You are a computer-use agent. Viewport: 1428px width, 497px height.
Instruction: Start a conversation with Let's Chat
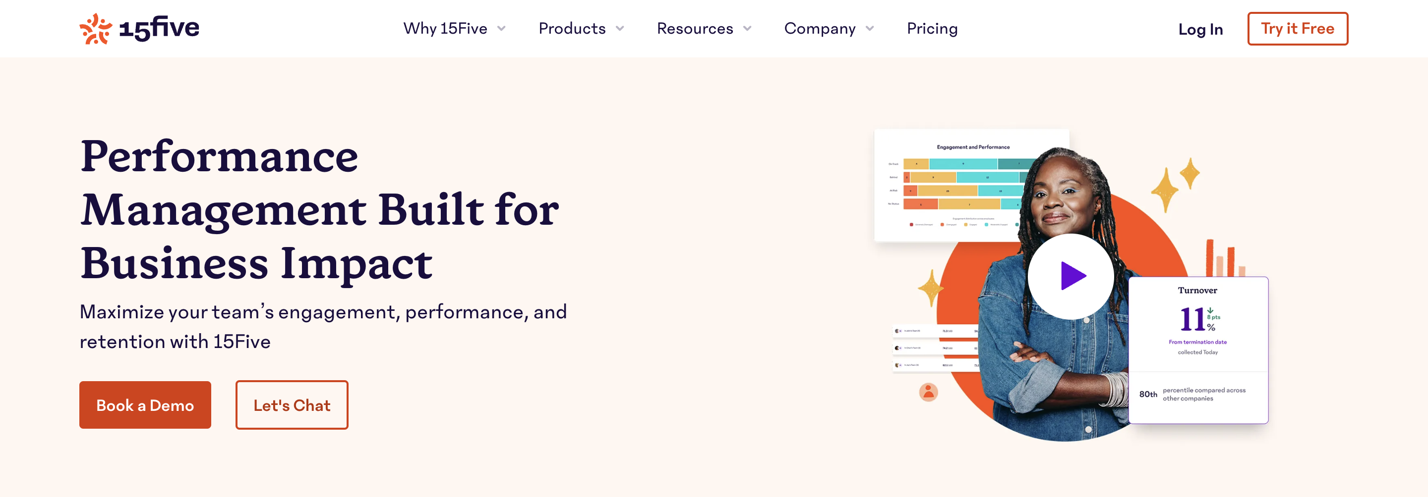[x=292, y=404]
